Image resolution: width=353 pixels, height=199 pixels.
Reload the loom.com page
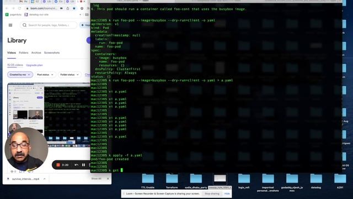point(20,8)
